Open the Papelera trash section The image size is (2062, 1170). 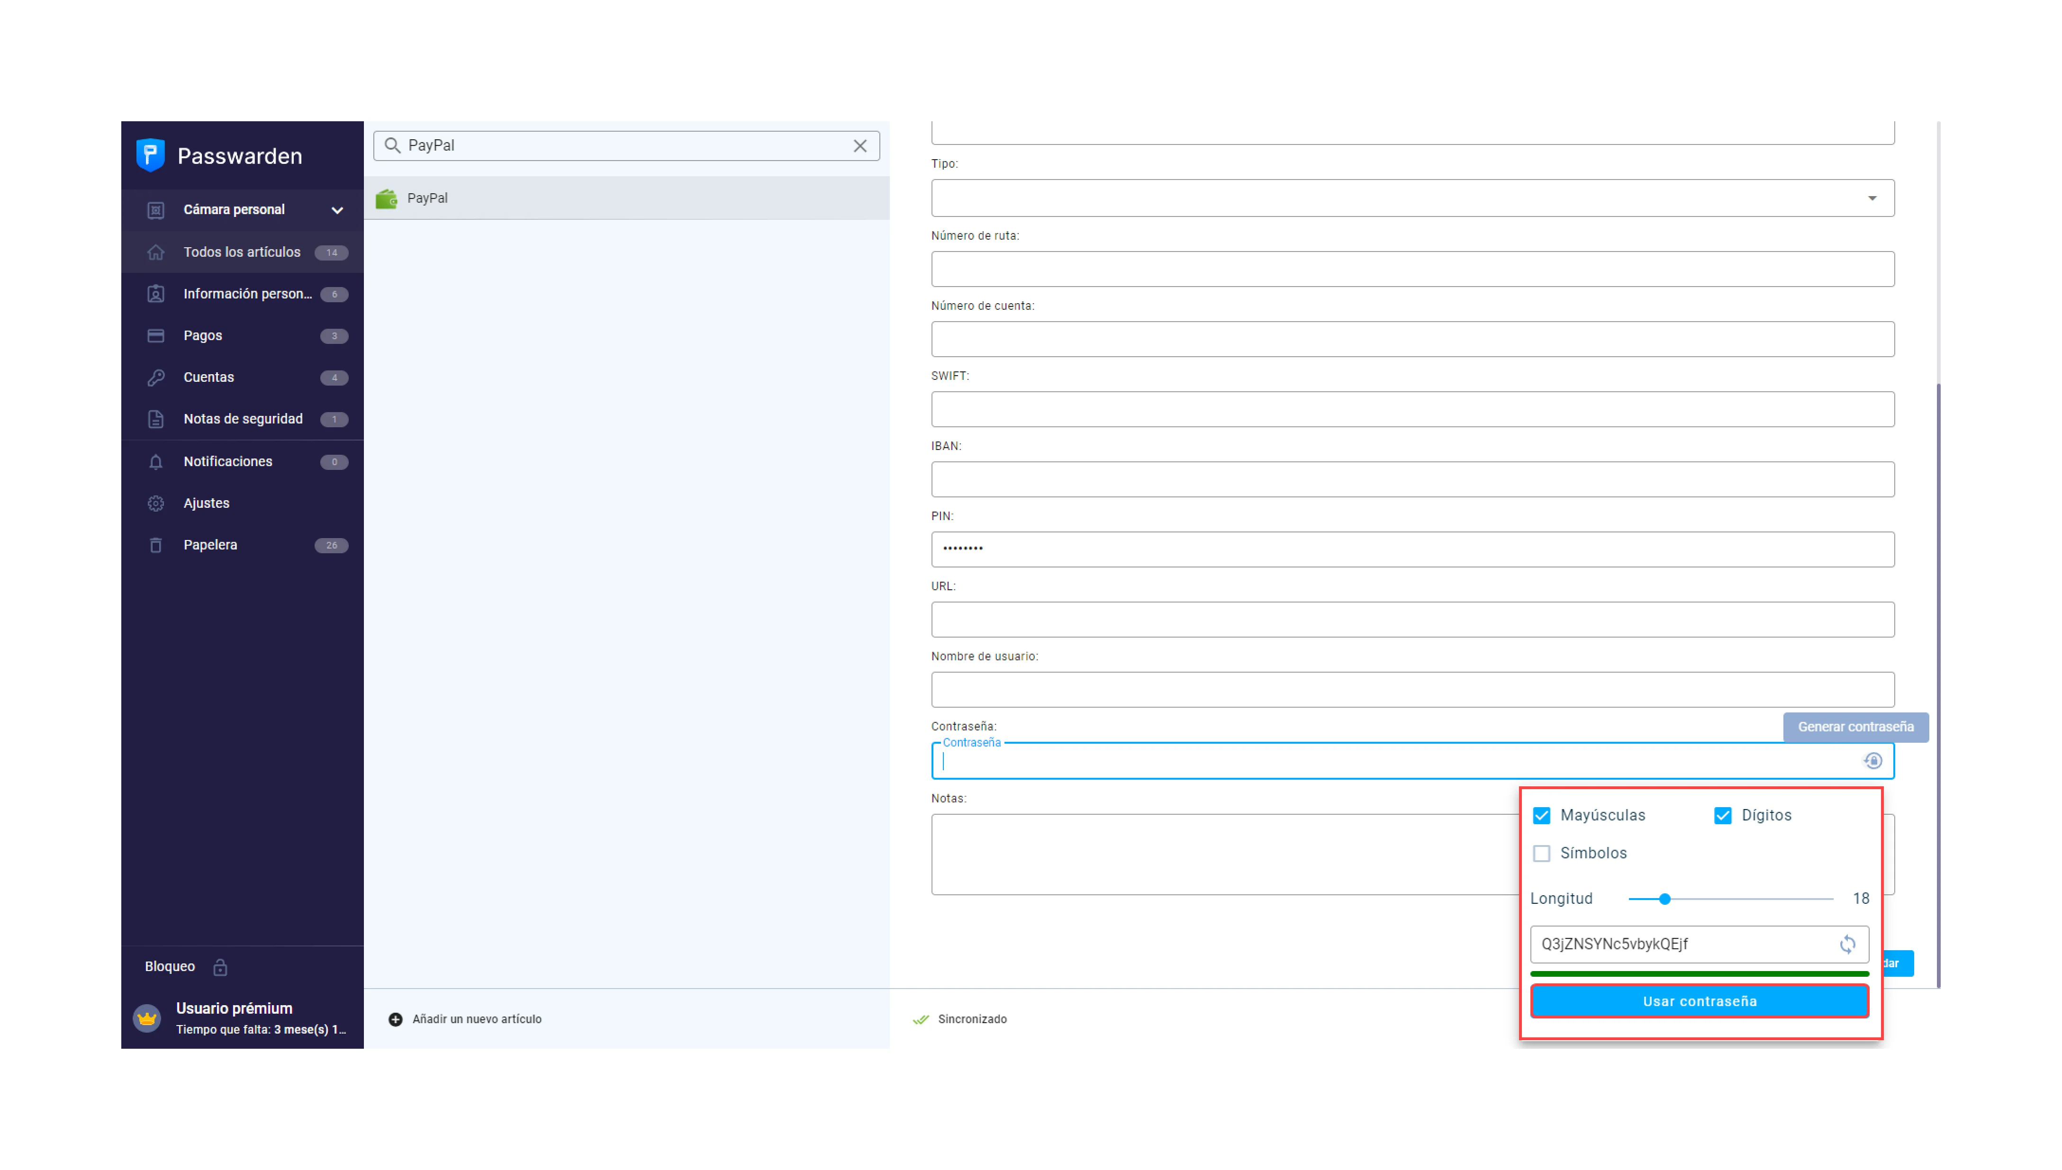[x=210, y=545]
